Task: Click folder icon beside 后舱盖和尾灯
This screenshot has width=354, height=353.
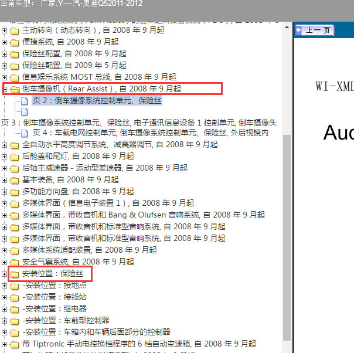Action: pos(15,157)
